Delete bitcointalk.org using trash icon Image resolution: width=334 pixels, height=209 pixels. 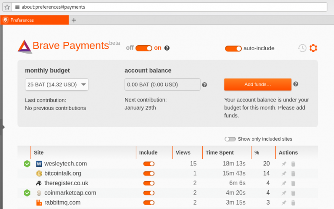click(293, 174)
